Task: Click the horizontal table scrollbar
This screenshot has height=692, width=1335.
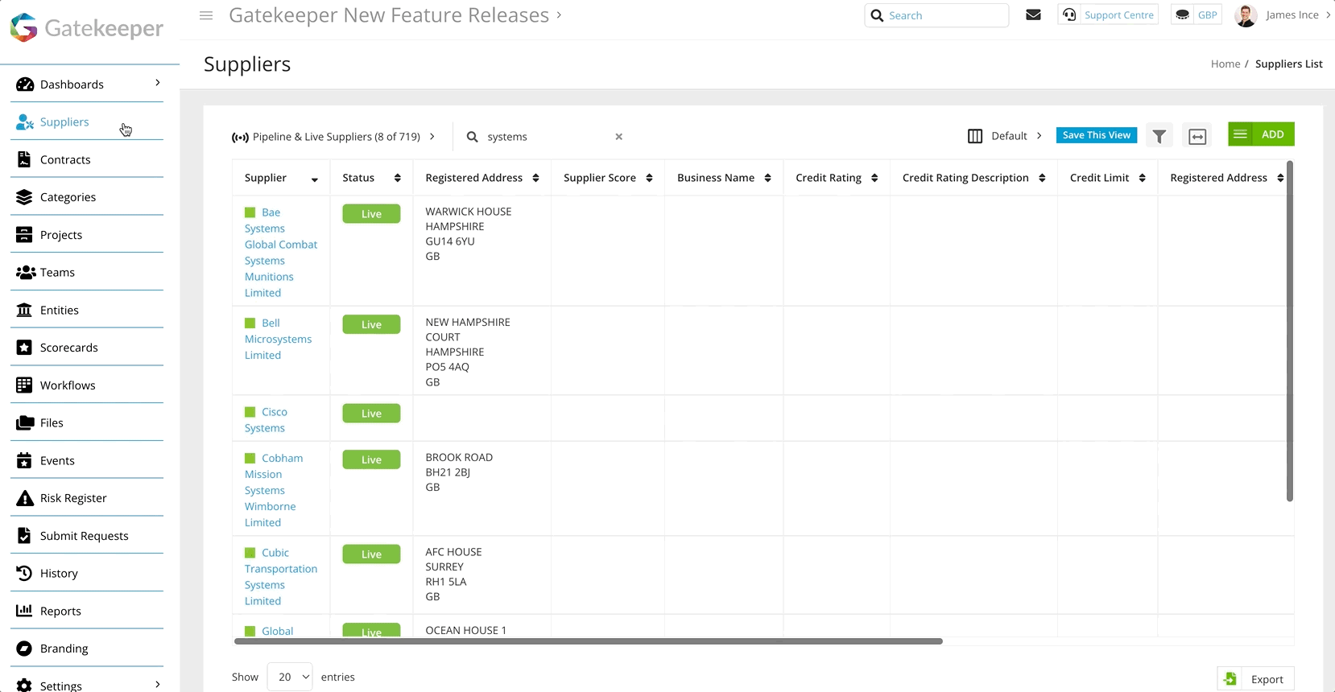Action: point(588,641)
